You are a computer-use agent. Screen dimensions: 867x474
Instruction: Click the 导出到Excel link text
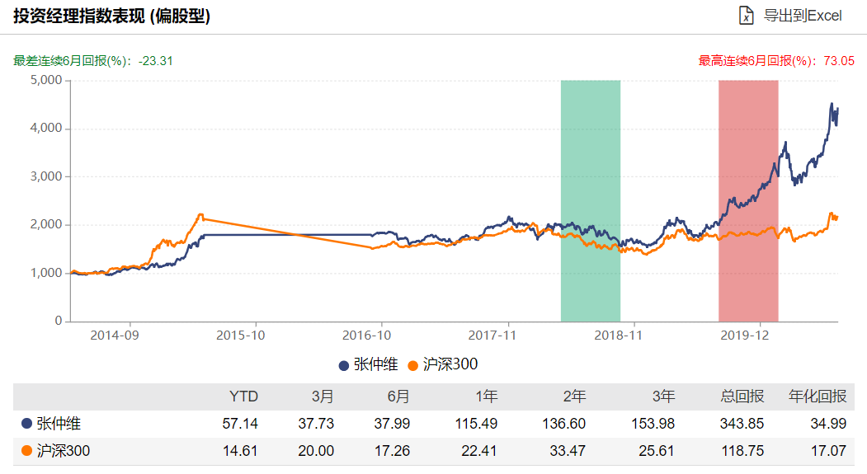[x=801, y=16]
